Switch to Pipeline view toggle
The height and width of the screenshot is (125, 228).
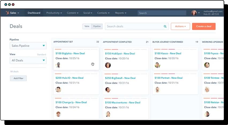click(x=97, y=26)
